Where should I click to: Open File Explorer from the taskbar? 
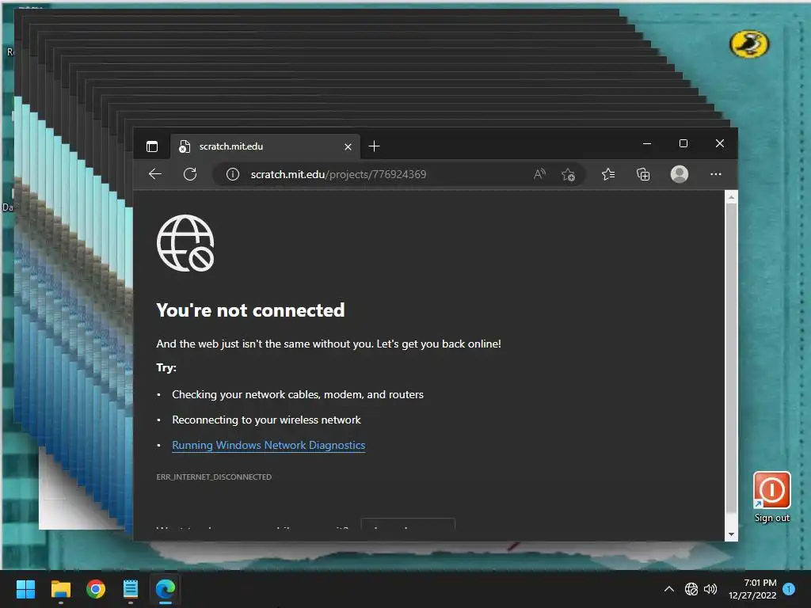[x=60, y=589]
